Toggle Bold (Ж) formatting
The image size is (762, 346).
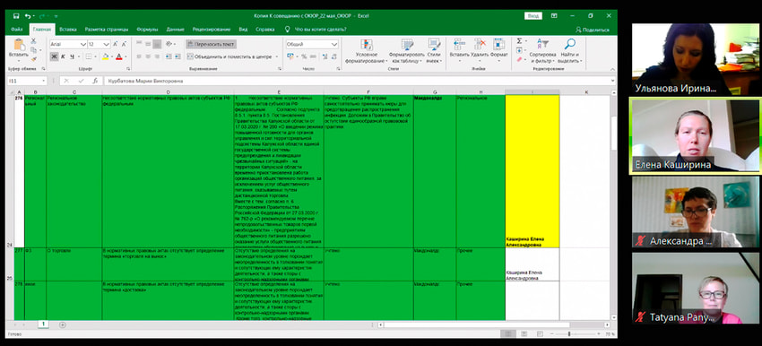tap(54, 56)
